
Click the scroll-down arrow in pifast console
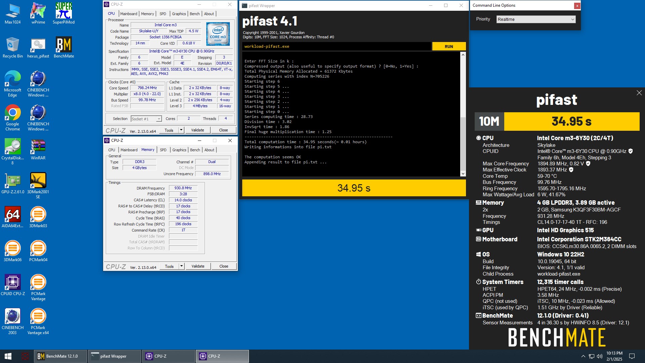(x=463, y=174)
